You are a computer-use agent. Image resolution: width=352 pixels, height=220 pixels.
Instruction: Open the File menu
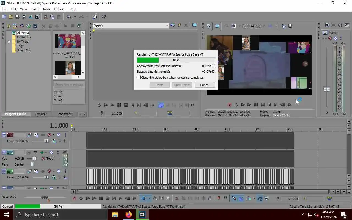(x=4, y=9)
